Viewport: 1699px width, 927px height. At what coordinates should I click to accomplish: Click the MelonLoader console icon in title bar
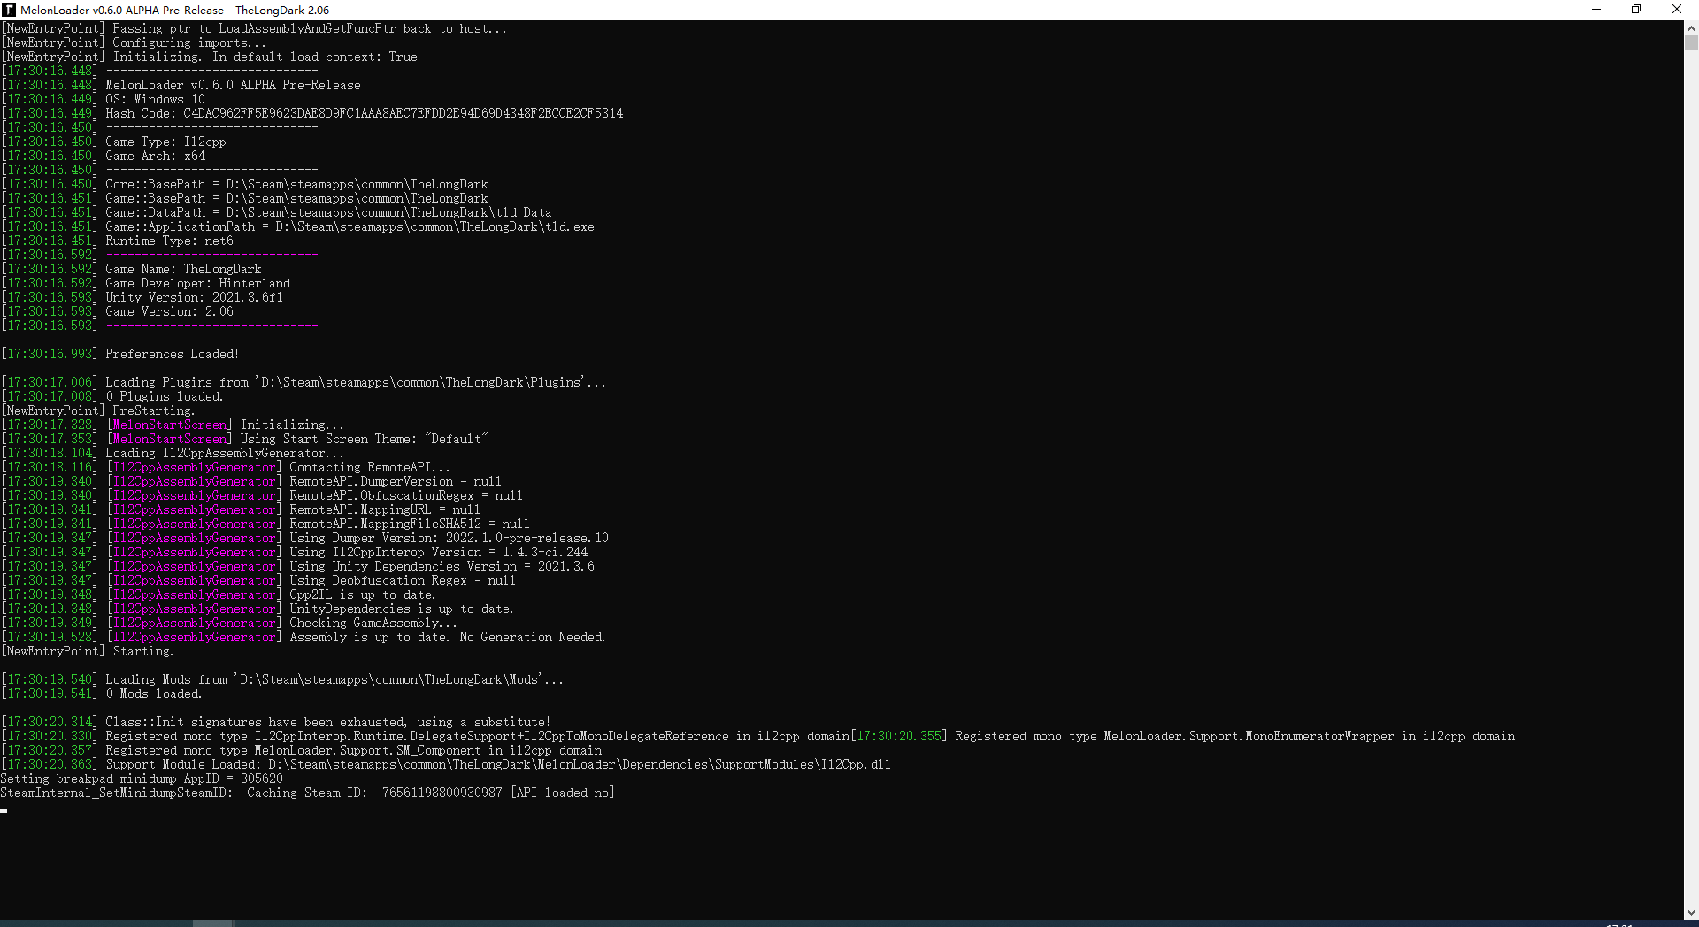coord(9,10)
